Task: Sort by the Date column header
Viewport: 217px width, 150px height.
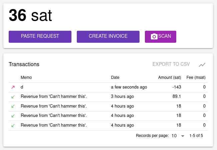Action: (x=115, y=78)
